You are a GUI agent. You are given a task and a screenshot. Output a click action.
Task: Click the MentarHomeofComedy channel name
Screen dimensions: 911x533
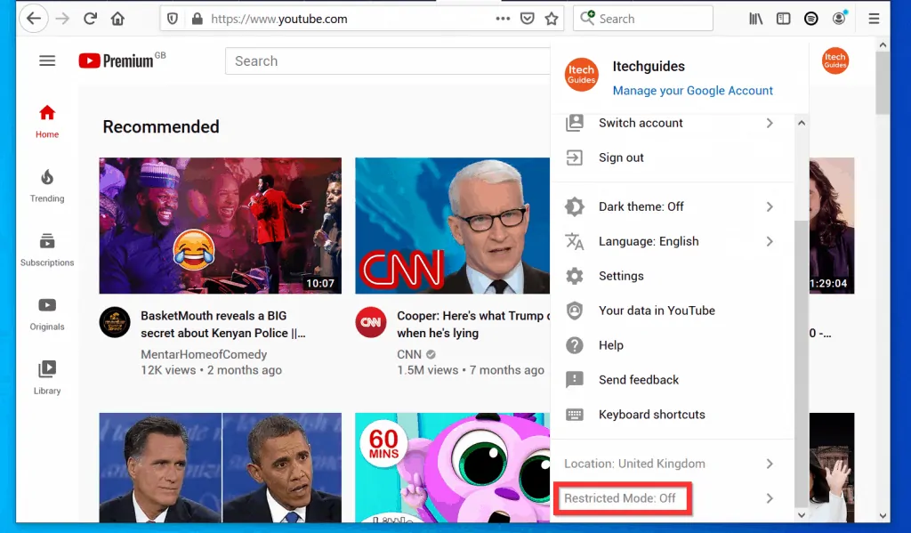click(x=204, y=354)
